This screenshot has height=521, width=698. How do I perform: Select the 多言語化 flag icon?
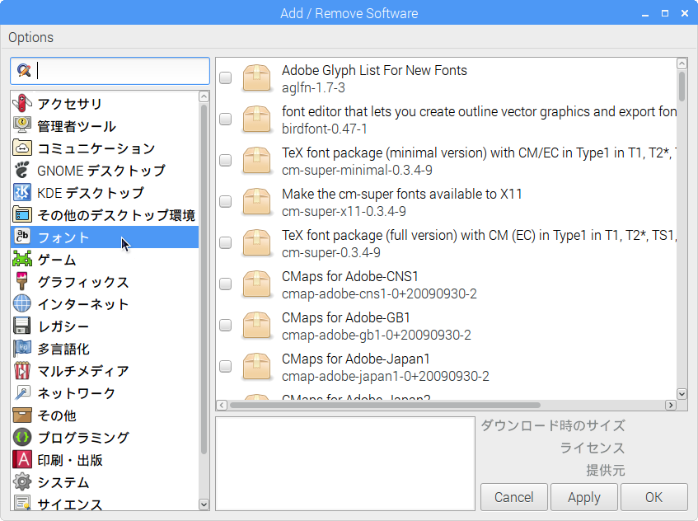pos(21,348)
